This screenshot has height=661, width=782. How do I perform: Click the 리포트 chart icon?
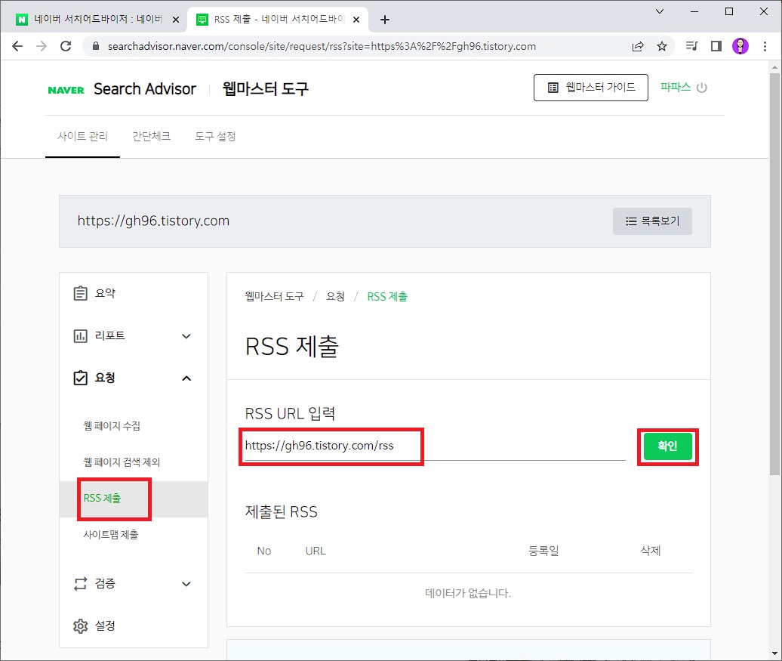[x=80, y=336]
